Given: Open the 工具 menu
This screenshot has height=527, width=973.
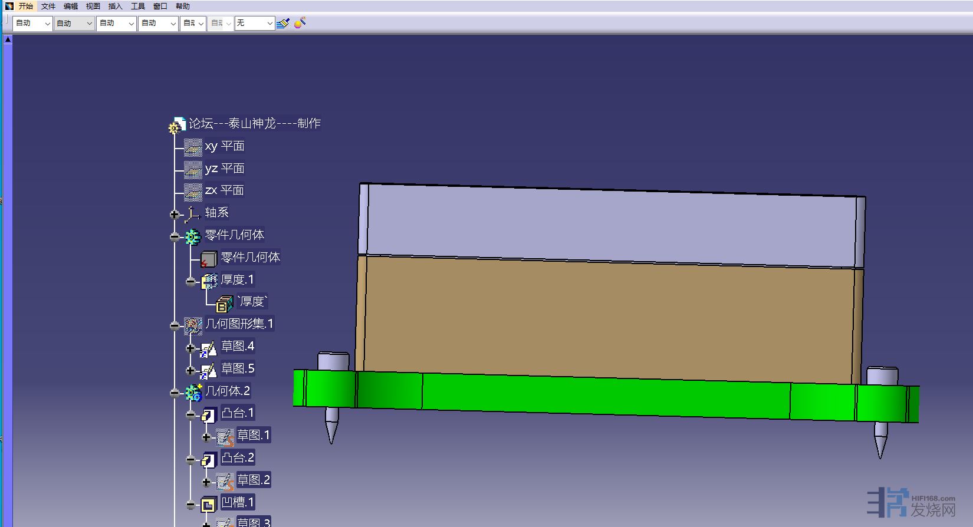Looking at the screenshot, I should click(x=138, y=6).
